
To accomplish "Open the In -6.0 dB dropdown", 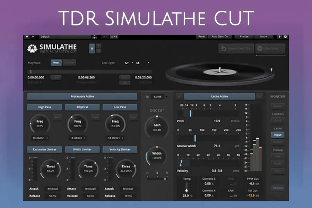I will (x=159, y=97).
